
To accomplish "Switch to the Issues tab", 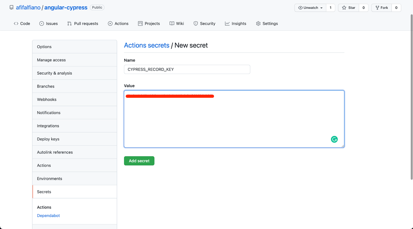I will 49,23.
